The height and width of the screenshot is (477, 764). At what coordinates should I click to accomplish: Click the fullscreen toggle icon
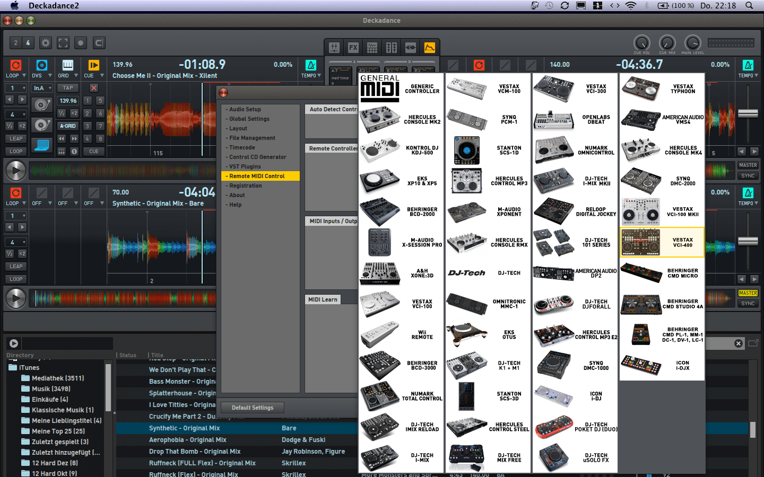coord(63,43)
